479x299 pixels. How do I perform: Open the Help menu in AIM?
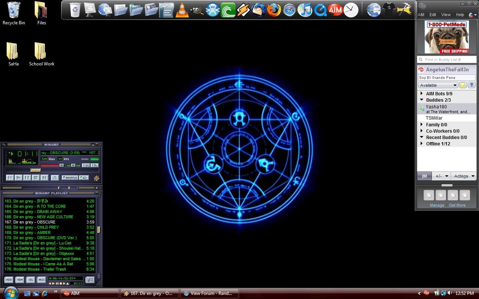(x=460, y=15)
